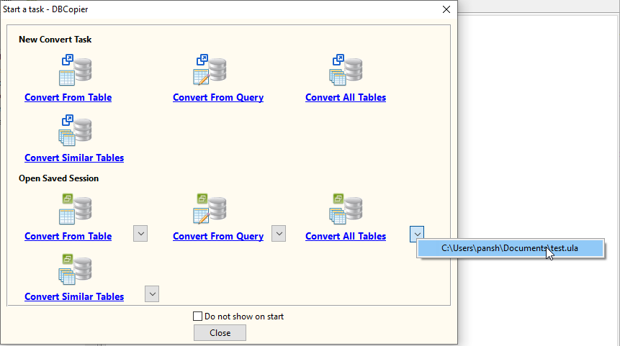The image size is (620, 346).
Task: Click the saved session Convert Similar Tables icon
Action: tap(75, 269)
